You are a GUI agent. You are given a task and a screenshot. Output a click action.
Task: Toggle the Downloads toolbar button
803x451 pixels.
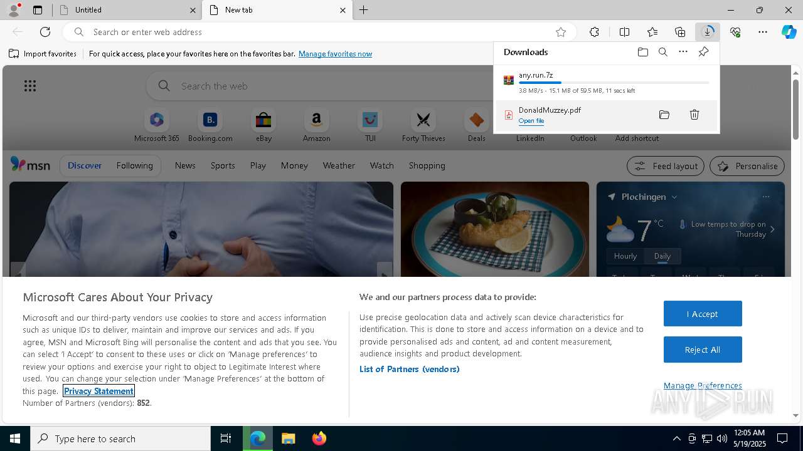coord(708,32)
